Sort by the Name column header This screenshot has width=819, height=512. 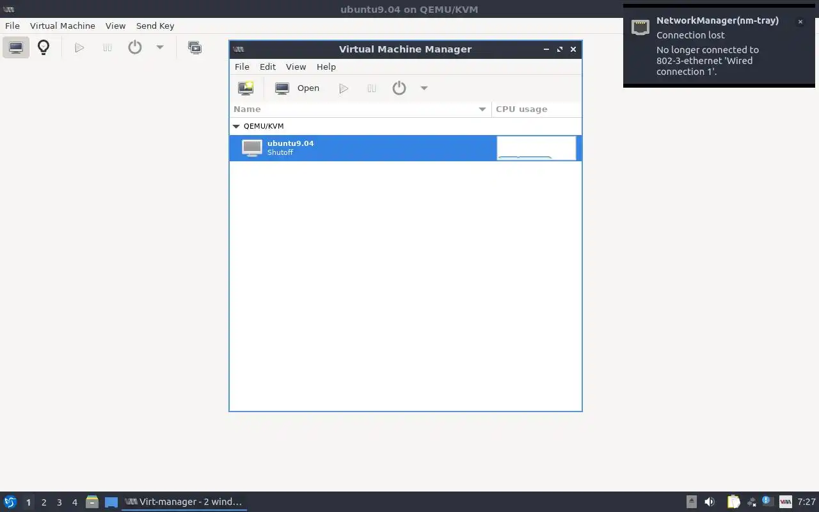[x=360, y=109]
